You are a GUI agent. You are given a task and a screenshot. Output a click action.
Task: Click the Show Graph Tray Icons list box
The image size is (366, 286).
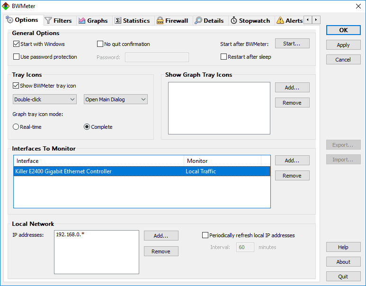pos(219,108)
